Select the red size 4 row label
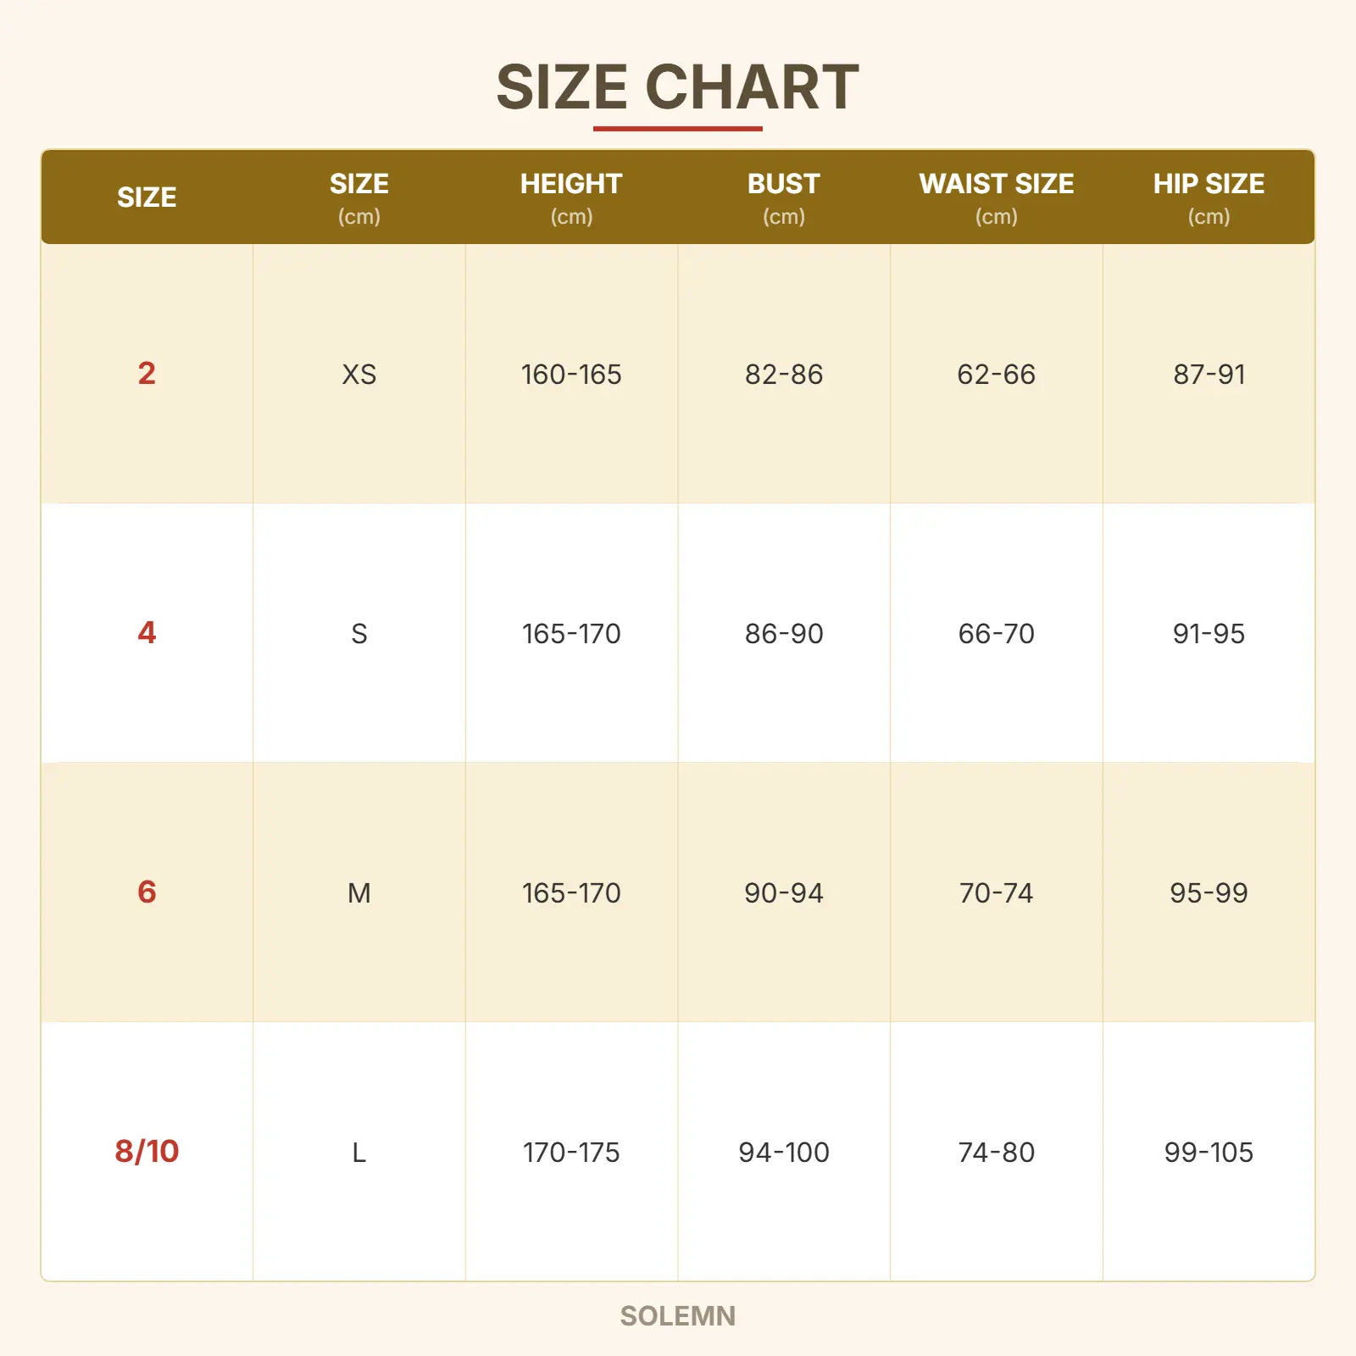The height and width of the screenshot is (1356, 1356). point(147,632)
